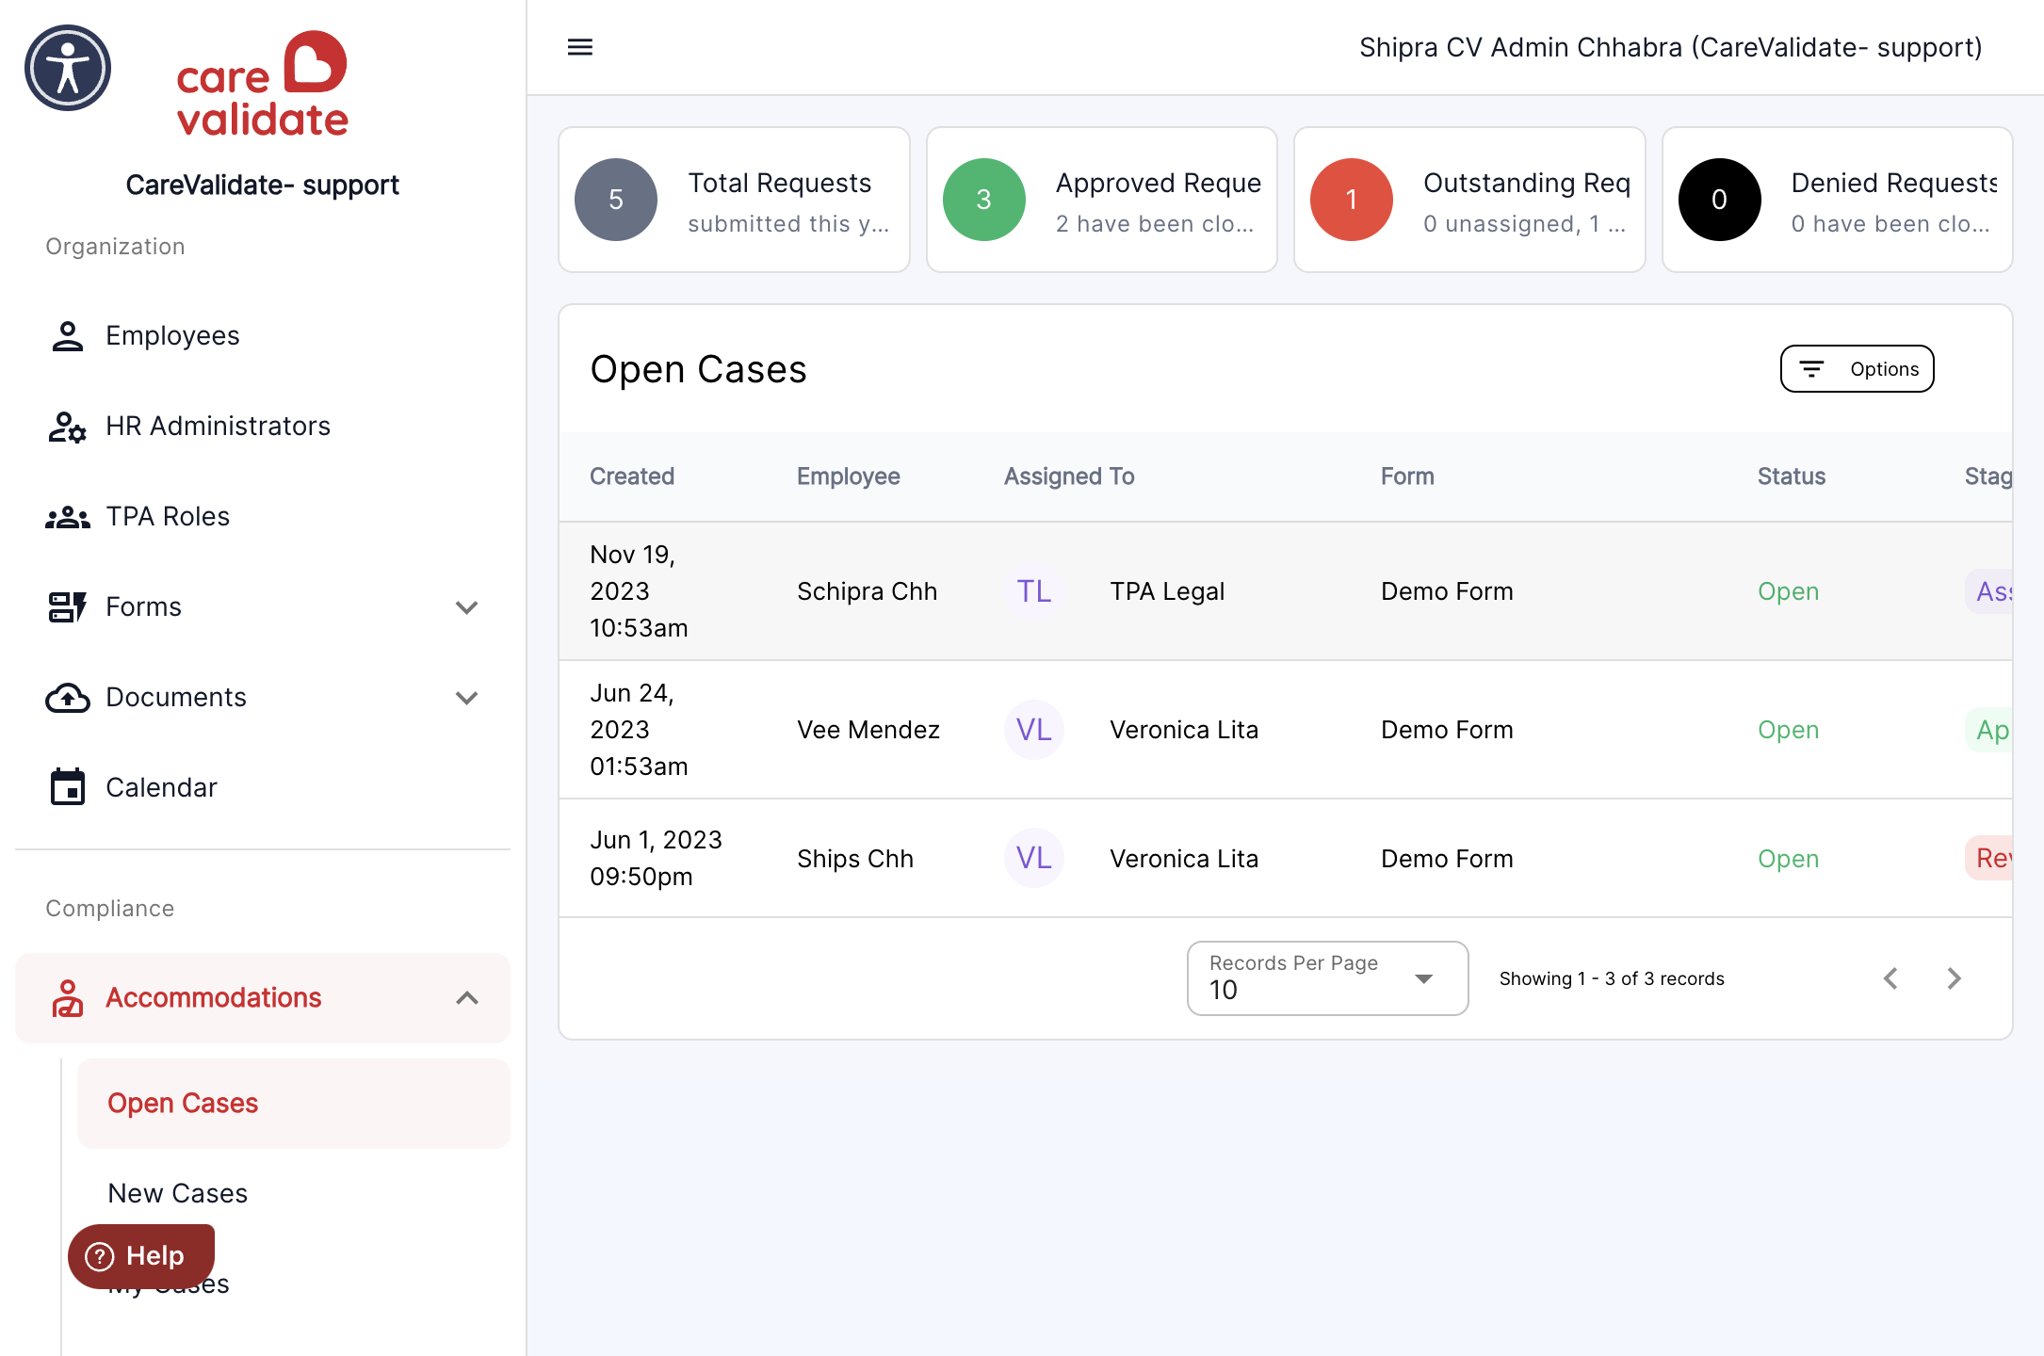2044x1356 pixels.
Task: Click the TL avatar for TPA Legal
Action: coord(1034,591)
